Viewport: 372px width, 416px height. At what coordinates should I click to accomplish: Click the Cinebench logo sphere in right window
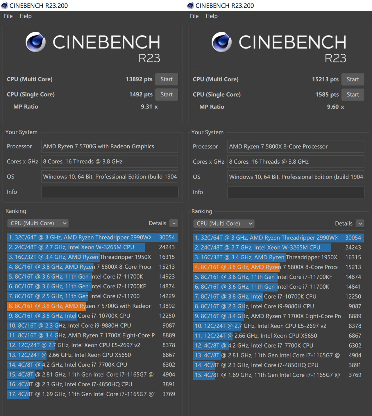point(221,42)
